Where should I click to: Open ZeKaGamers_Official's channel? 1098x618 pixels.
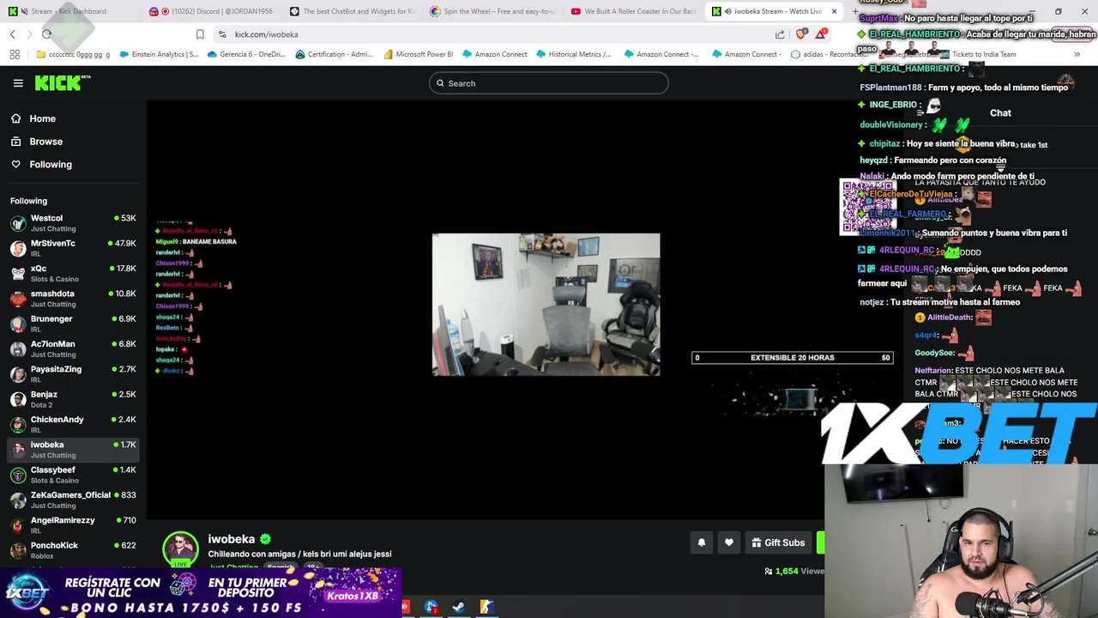(x=73, y=500)
